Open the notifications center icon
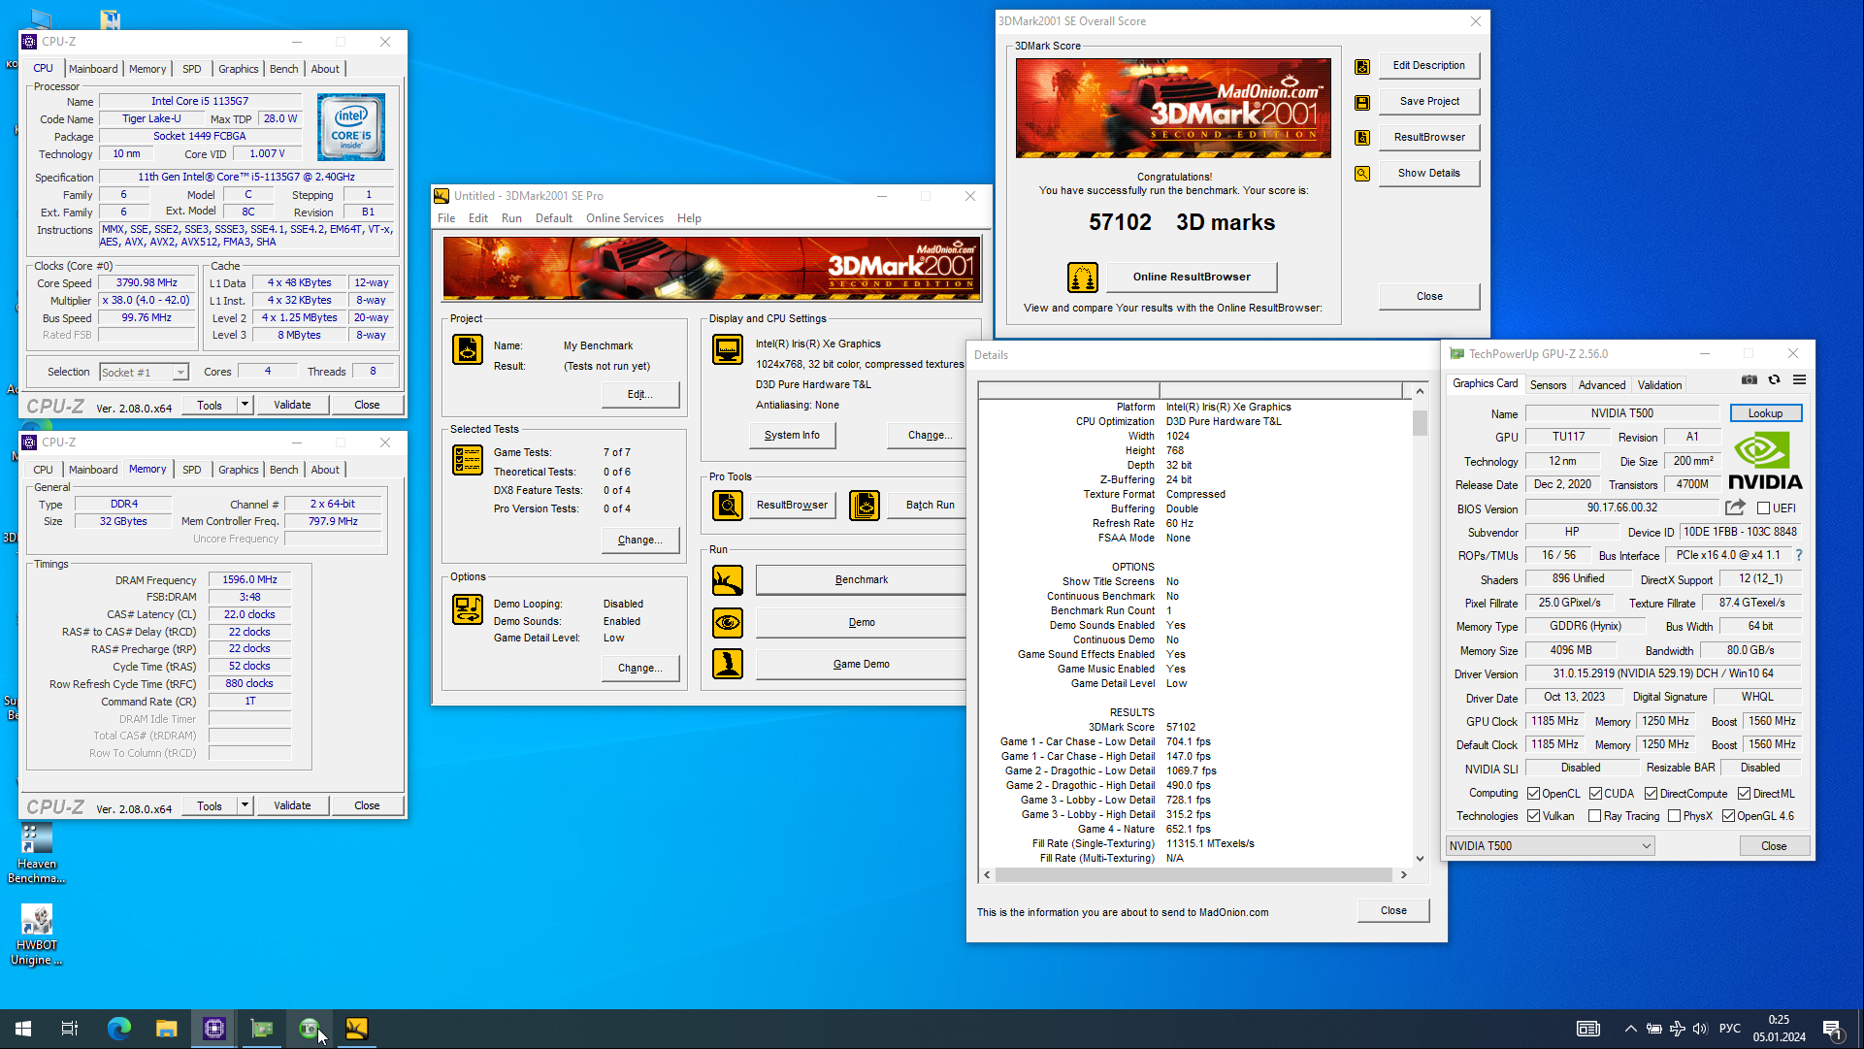Screen dimensions: 1864x1049 click(x=1833, y=1029)
